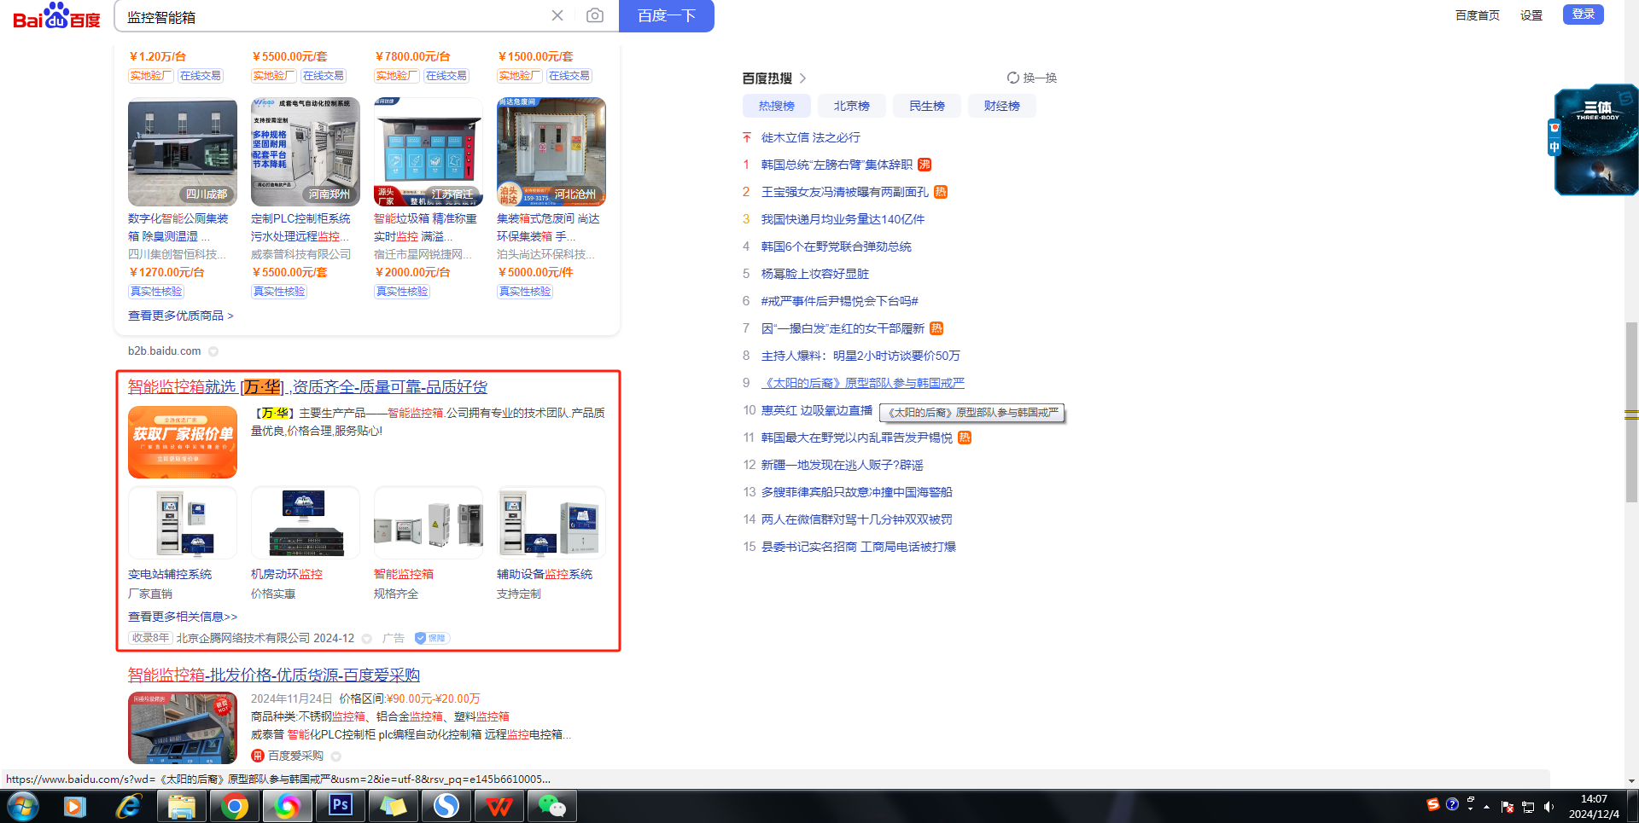Screen dimensions: 1639x823
Task: Open the 机房动环监控 product thumbnail
Action: (306, 523)
